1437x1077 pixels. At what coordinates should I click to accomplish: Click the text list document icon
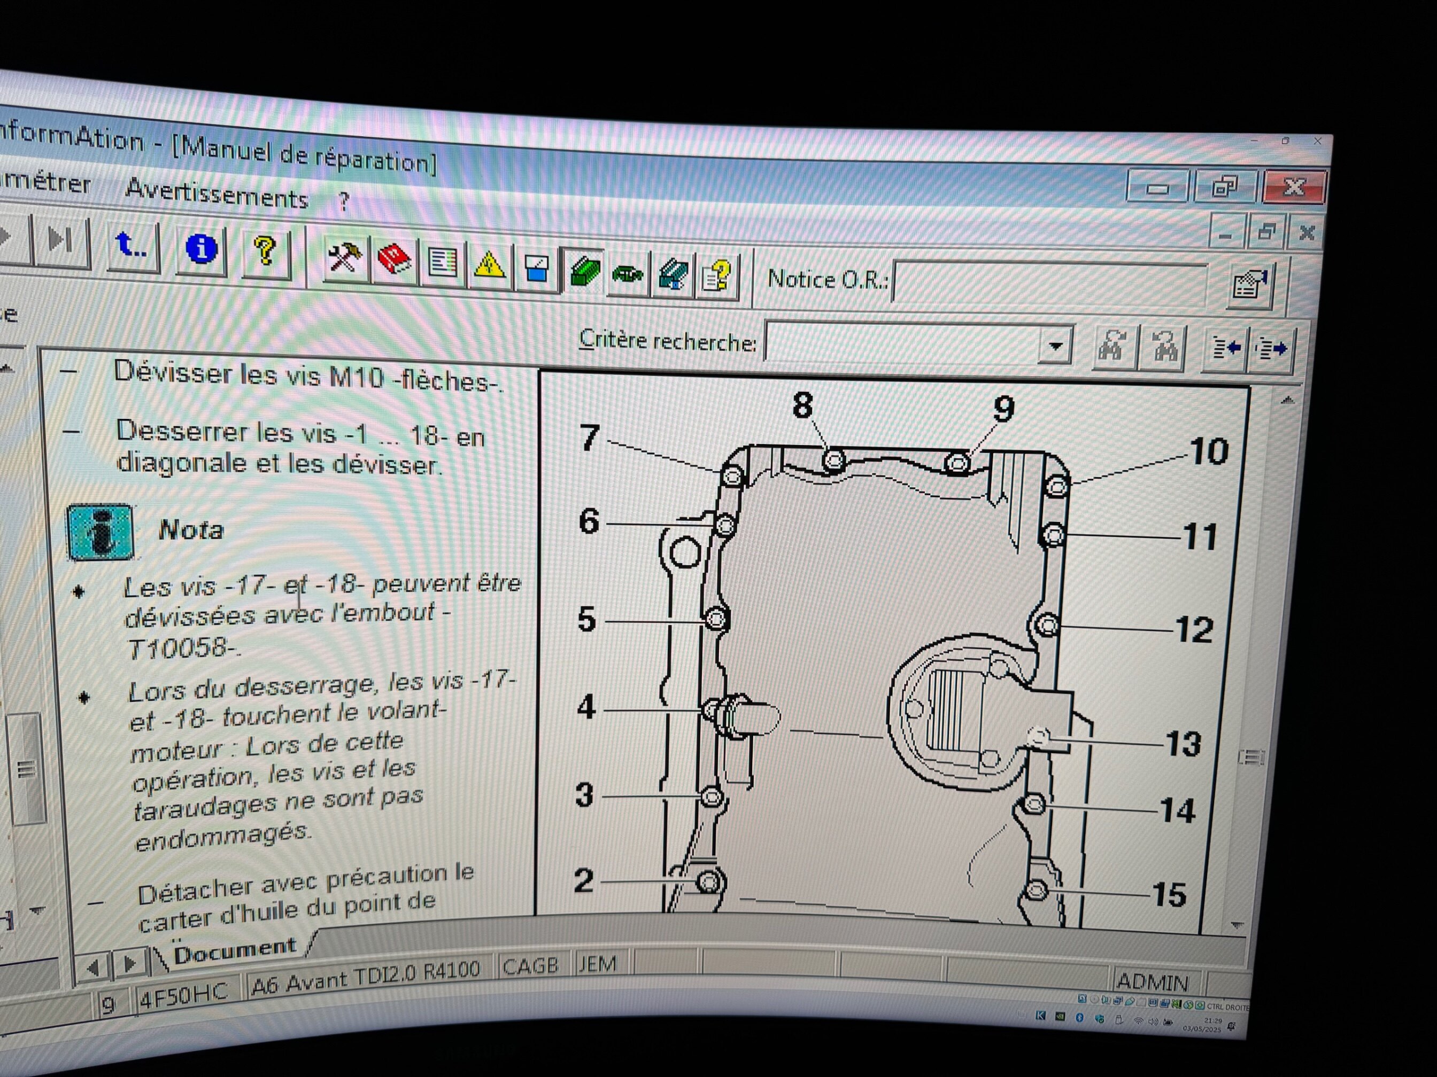click(443, 263)
